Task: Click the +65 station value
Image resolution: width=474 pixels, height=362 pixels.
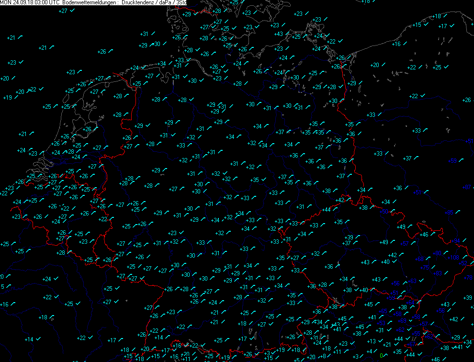Action: pyautogui.click(x=382, y=311)
